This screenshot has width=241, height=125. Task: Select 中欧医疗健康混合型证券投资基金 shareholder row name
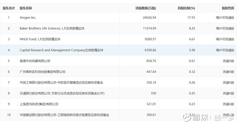click(x=61, y=83)
